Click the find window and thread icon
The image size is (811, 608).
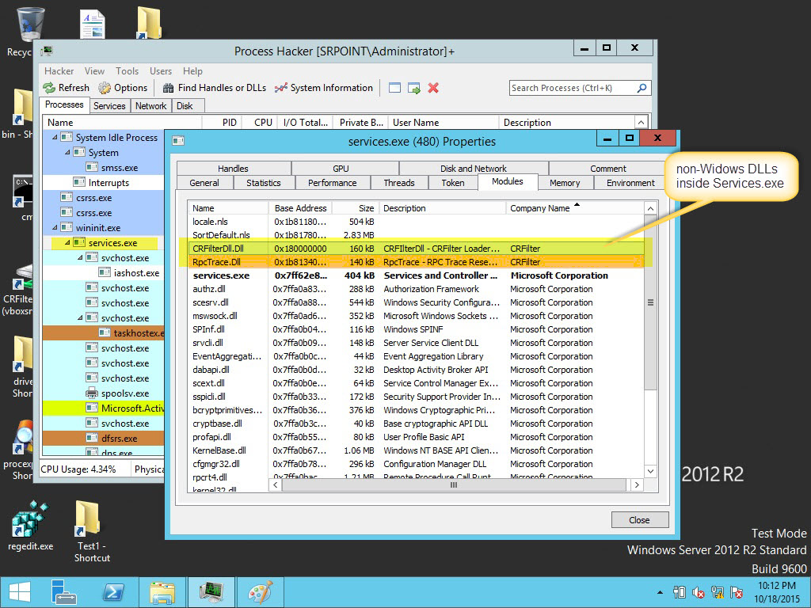pyautogui.click(x=414, y=88)
